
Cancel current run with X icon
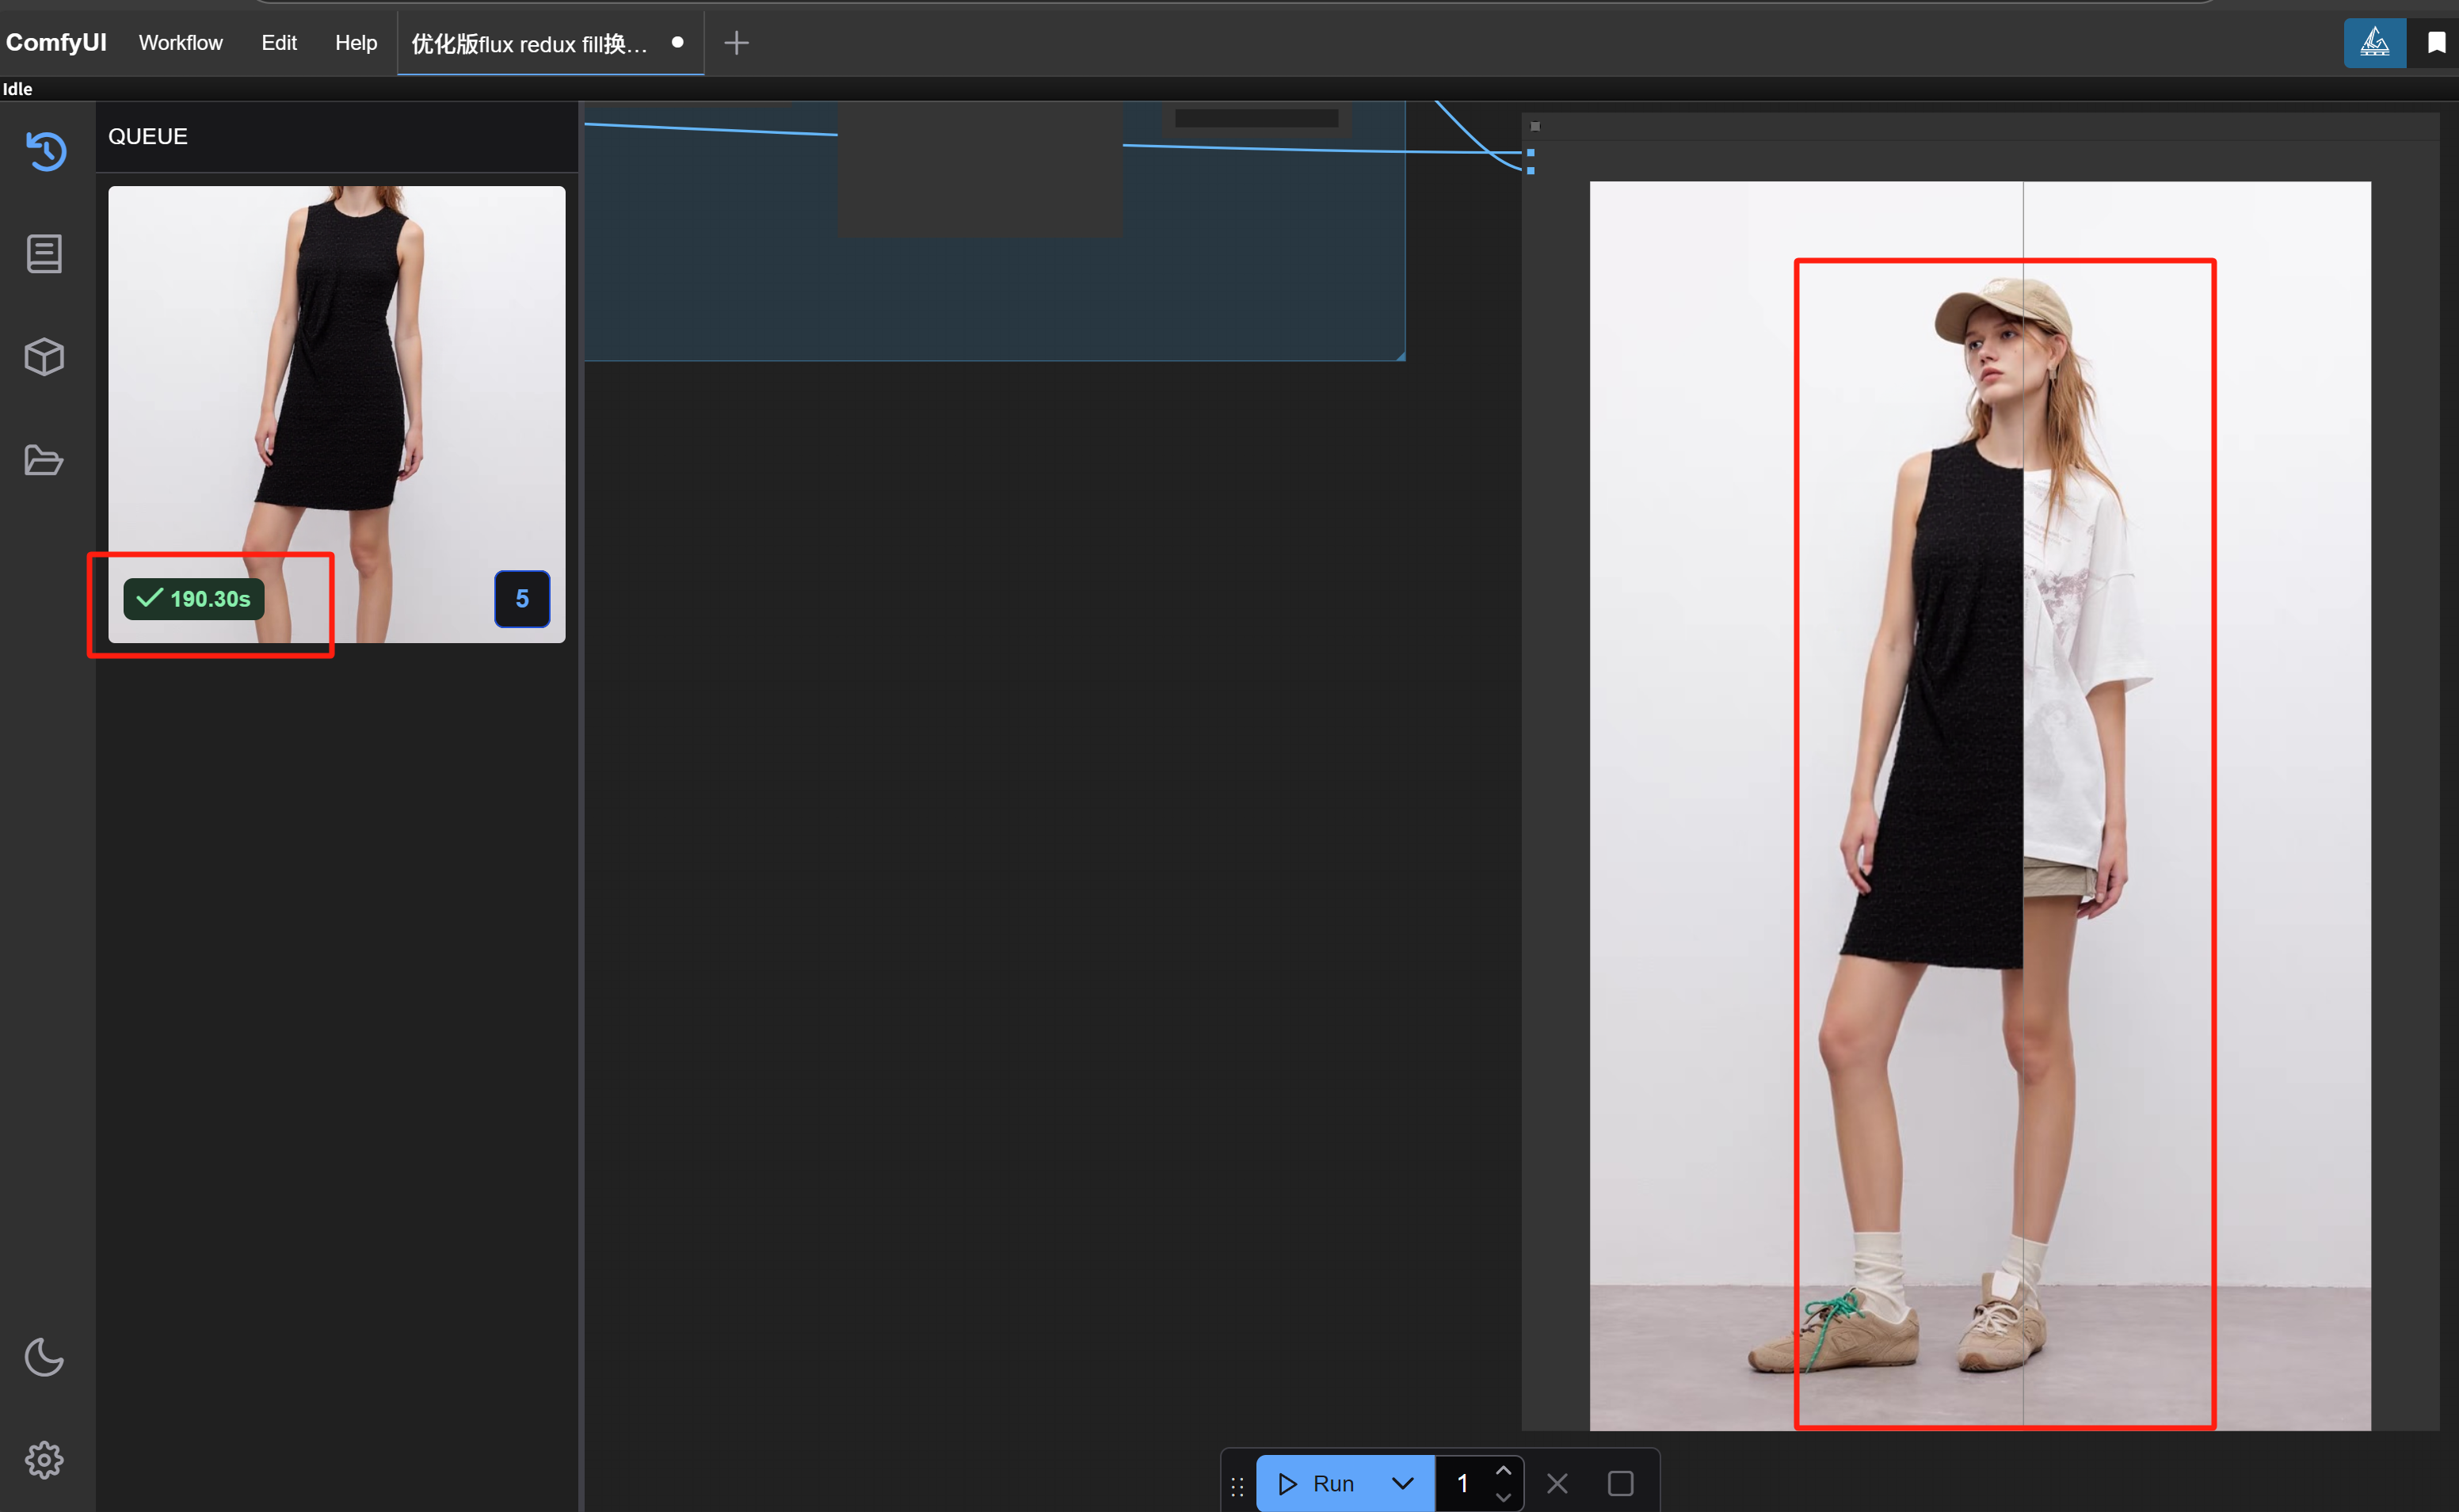[x=1557, y=1483]
